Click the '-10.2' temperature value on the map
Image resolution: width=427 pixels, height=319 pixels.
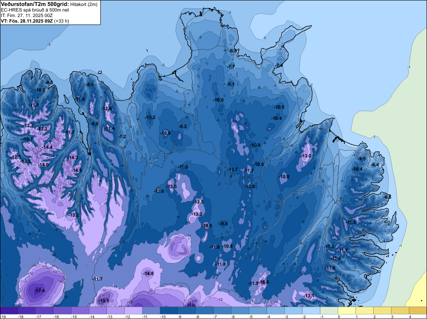pyautogui.click(x=150, y=117)
